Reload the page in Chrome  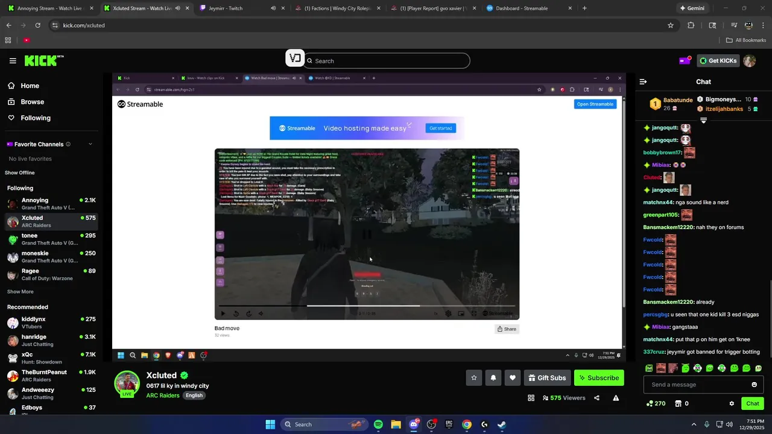[x=37, y=25]
